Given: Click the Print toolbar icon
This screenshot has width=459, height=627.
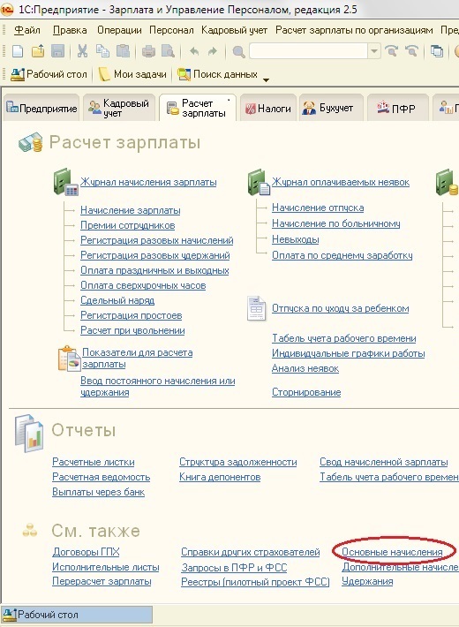Looking at the screenshot, I should 149,51.
